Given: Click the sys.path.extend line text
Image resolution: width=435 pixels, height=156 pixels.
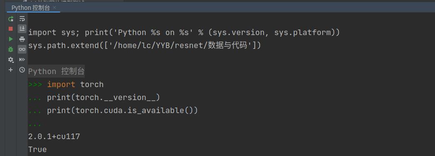Looking at the screenshot, I should tap(145, 45).
